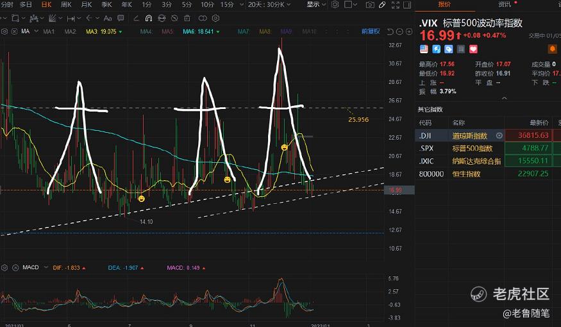Select the 季K quarterly candlestick period

tap(106, 4)
